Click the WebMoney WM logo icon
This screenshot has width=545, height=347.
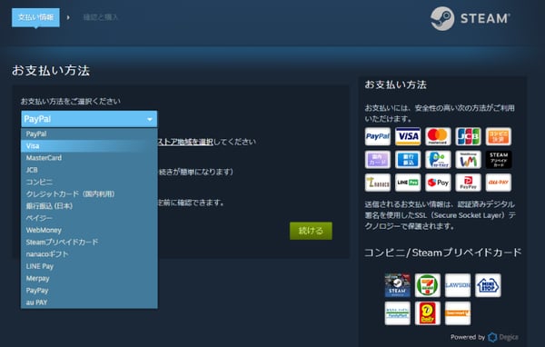pos(468,160)
